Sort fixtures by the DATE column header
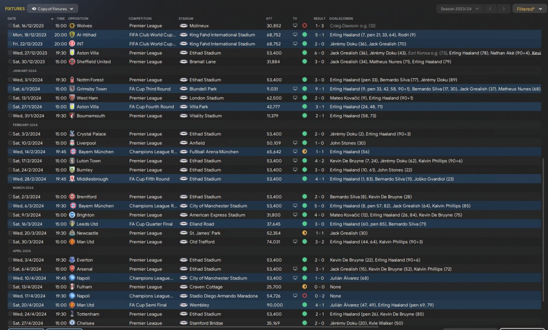This screenshot has height=330, width=548. point(12,18)
